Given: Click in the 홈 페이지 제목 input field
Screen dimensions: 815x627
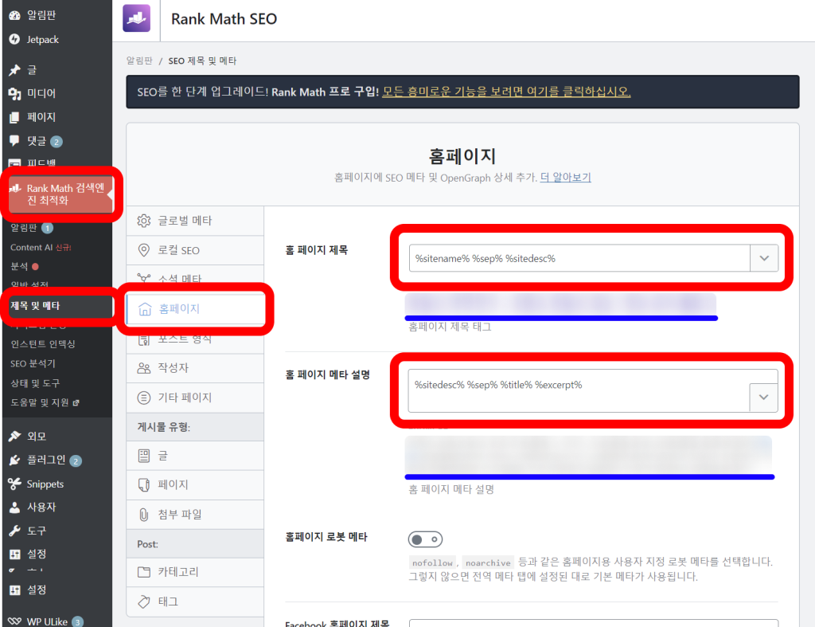Looking at the screenshot, I should coord(579,258).
